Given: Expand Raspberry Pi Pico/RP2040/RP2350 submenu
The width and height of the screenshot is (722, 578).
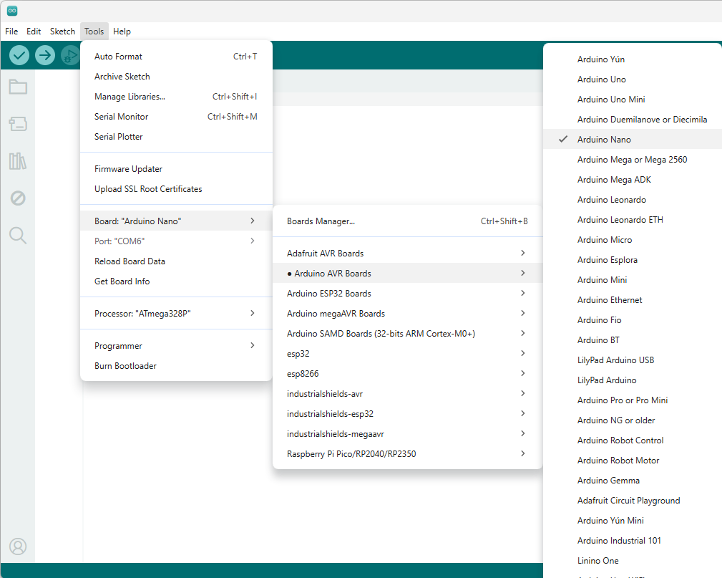Looking at the screenshot, I should click(x=407, y=453).
